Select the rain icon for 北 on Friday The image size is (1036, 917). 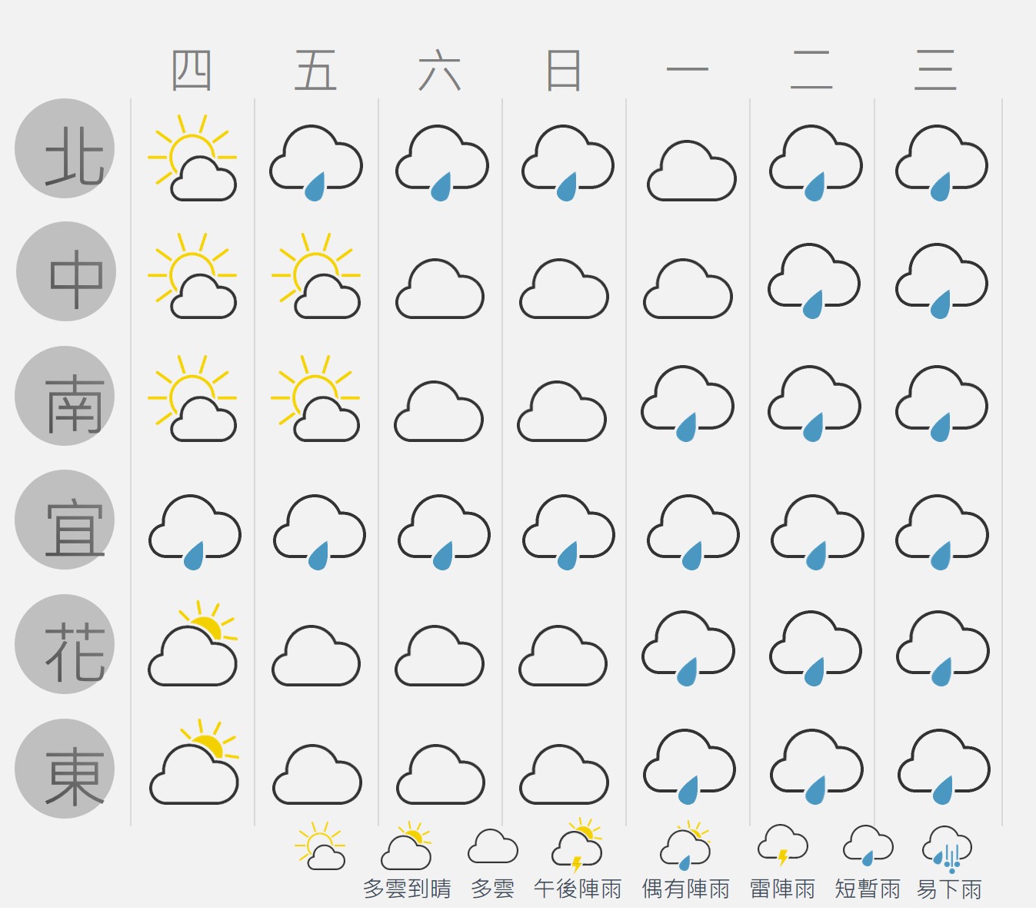point(316,163)
